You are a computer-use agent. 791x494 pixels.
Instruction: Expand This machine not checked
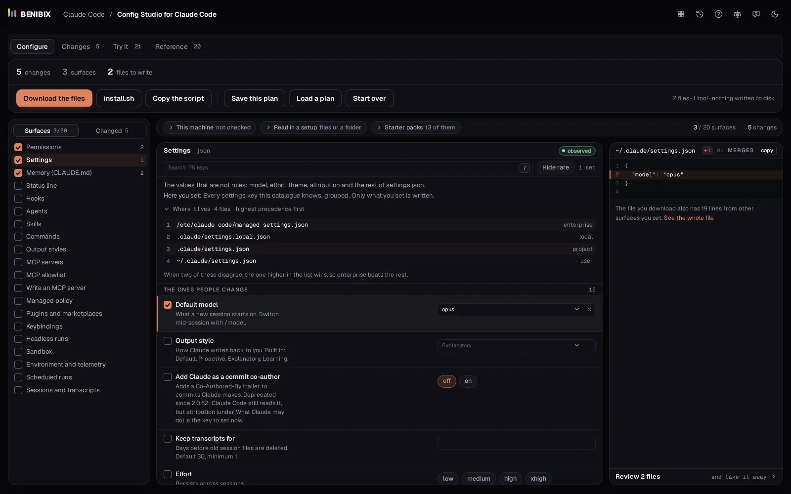(x=209, y=127)
